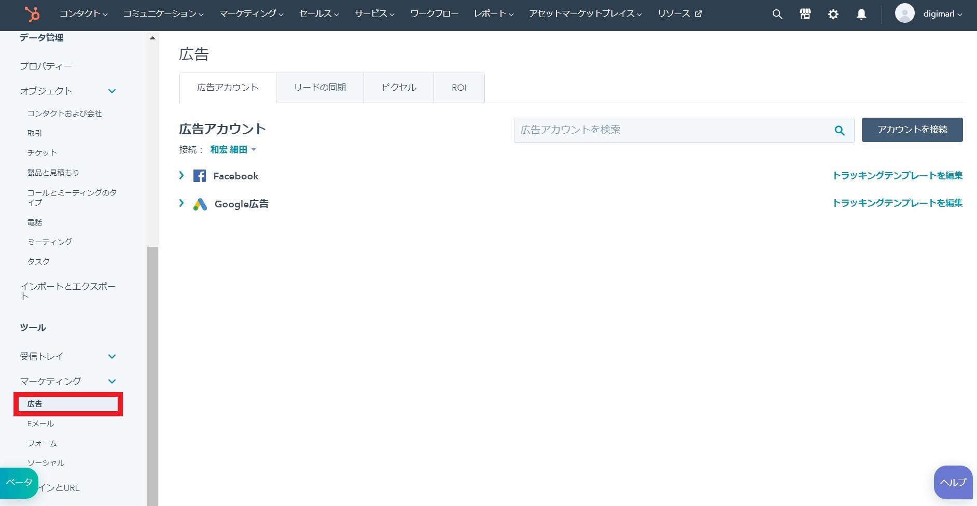Edit tracking template for Facebook

898,176
